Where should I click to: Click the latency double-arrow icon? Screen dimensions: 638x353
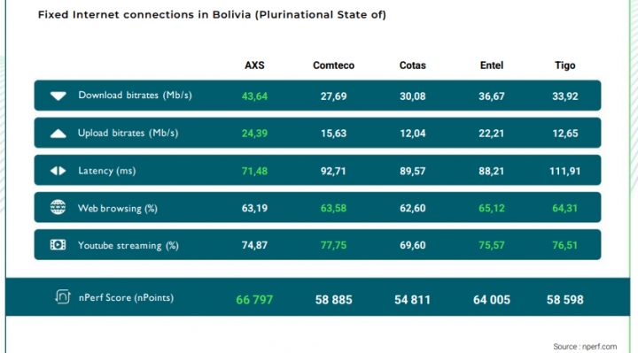[58, 171]
